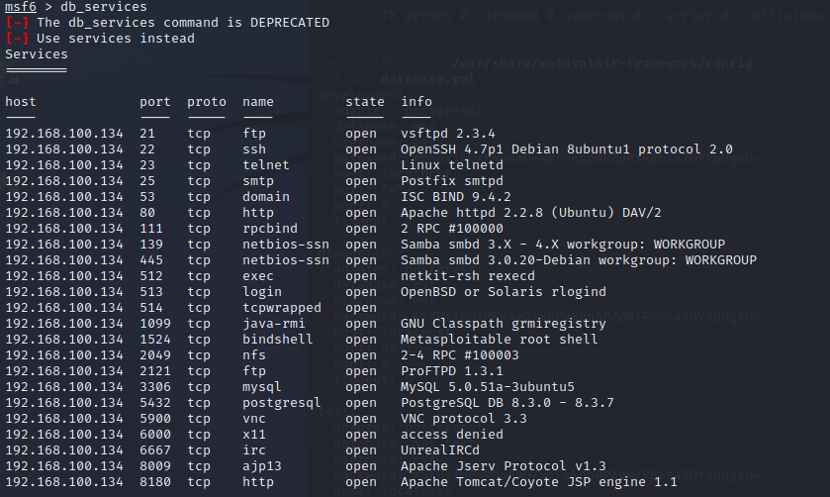This screenshot has height=497, width=830.
Task: Click Apache httpd 2.2.8 info
Action: (x=531, y=213)
